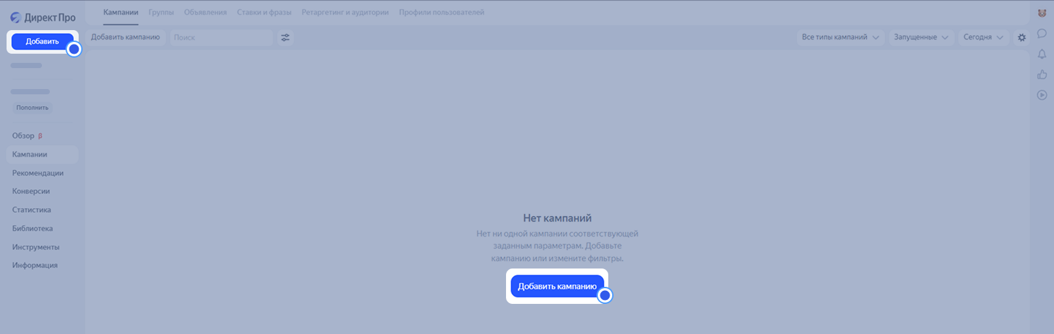
Task: Open Кампании in the sidebar
Action: [43, 155]
